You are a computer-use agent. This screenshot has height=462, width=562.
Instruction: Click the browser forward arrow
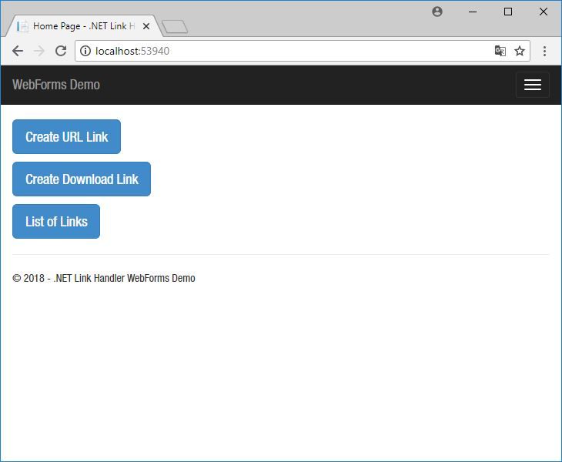coord(39,51)
